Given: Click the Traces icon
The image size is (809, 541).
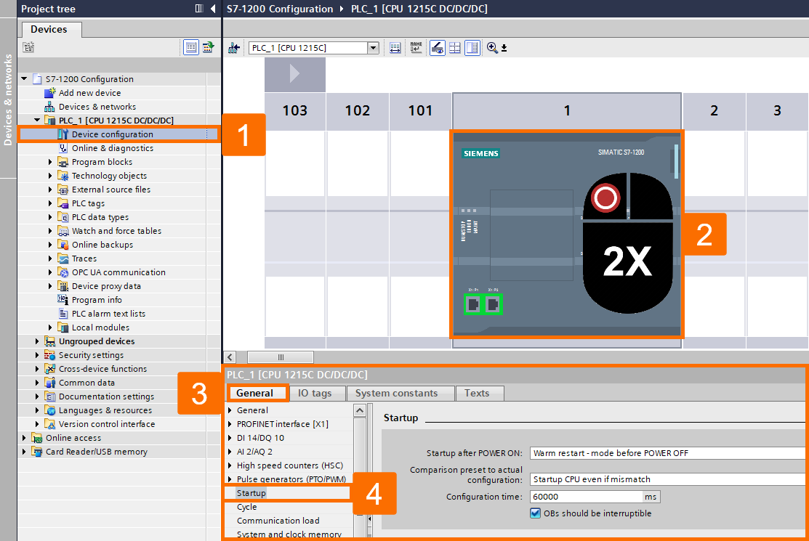Looking at the screenshot, I should tap(63, 259).
